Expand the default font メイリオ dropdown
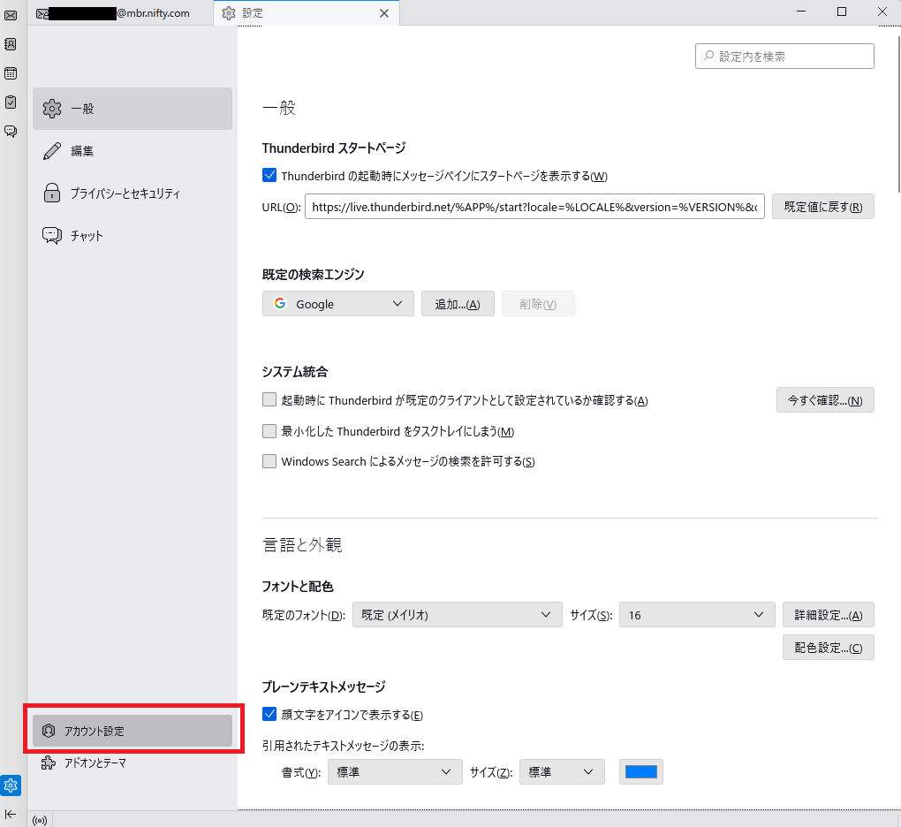This screenshot has width=901, height=827. click(457, 615)
